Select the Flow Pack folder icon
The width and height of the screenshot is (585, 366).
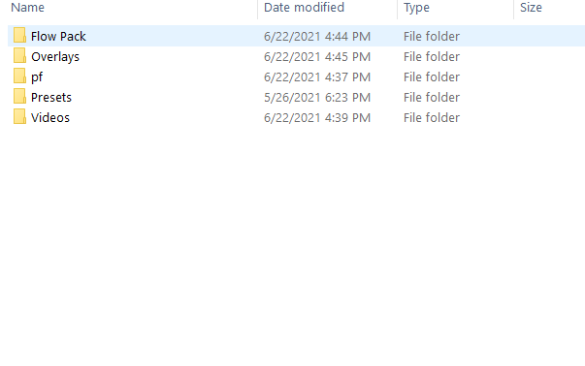click(x=19, y=36)
